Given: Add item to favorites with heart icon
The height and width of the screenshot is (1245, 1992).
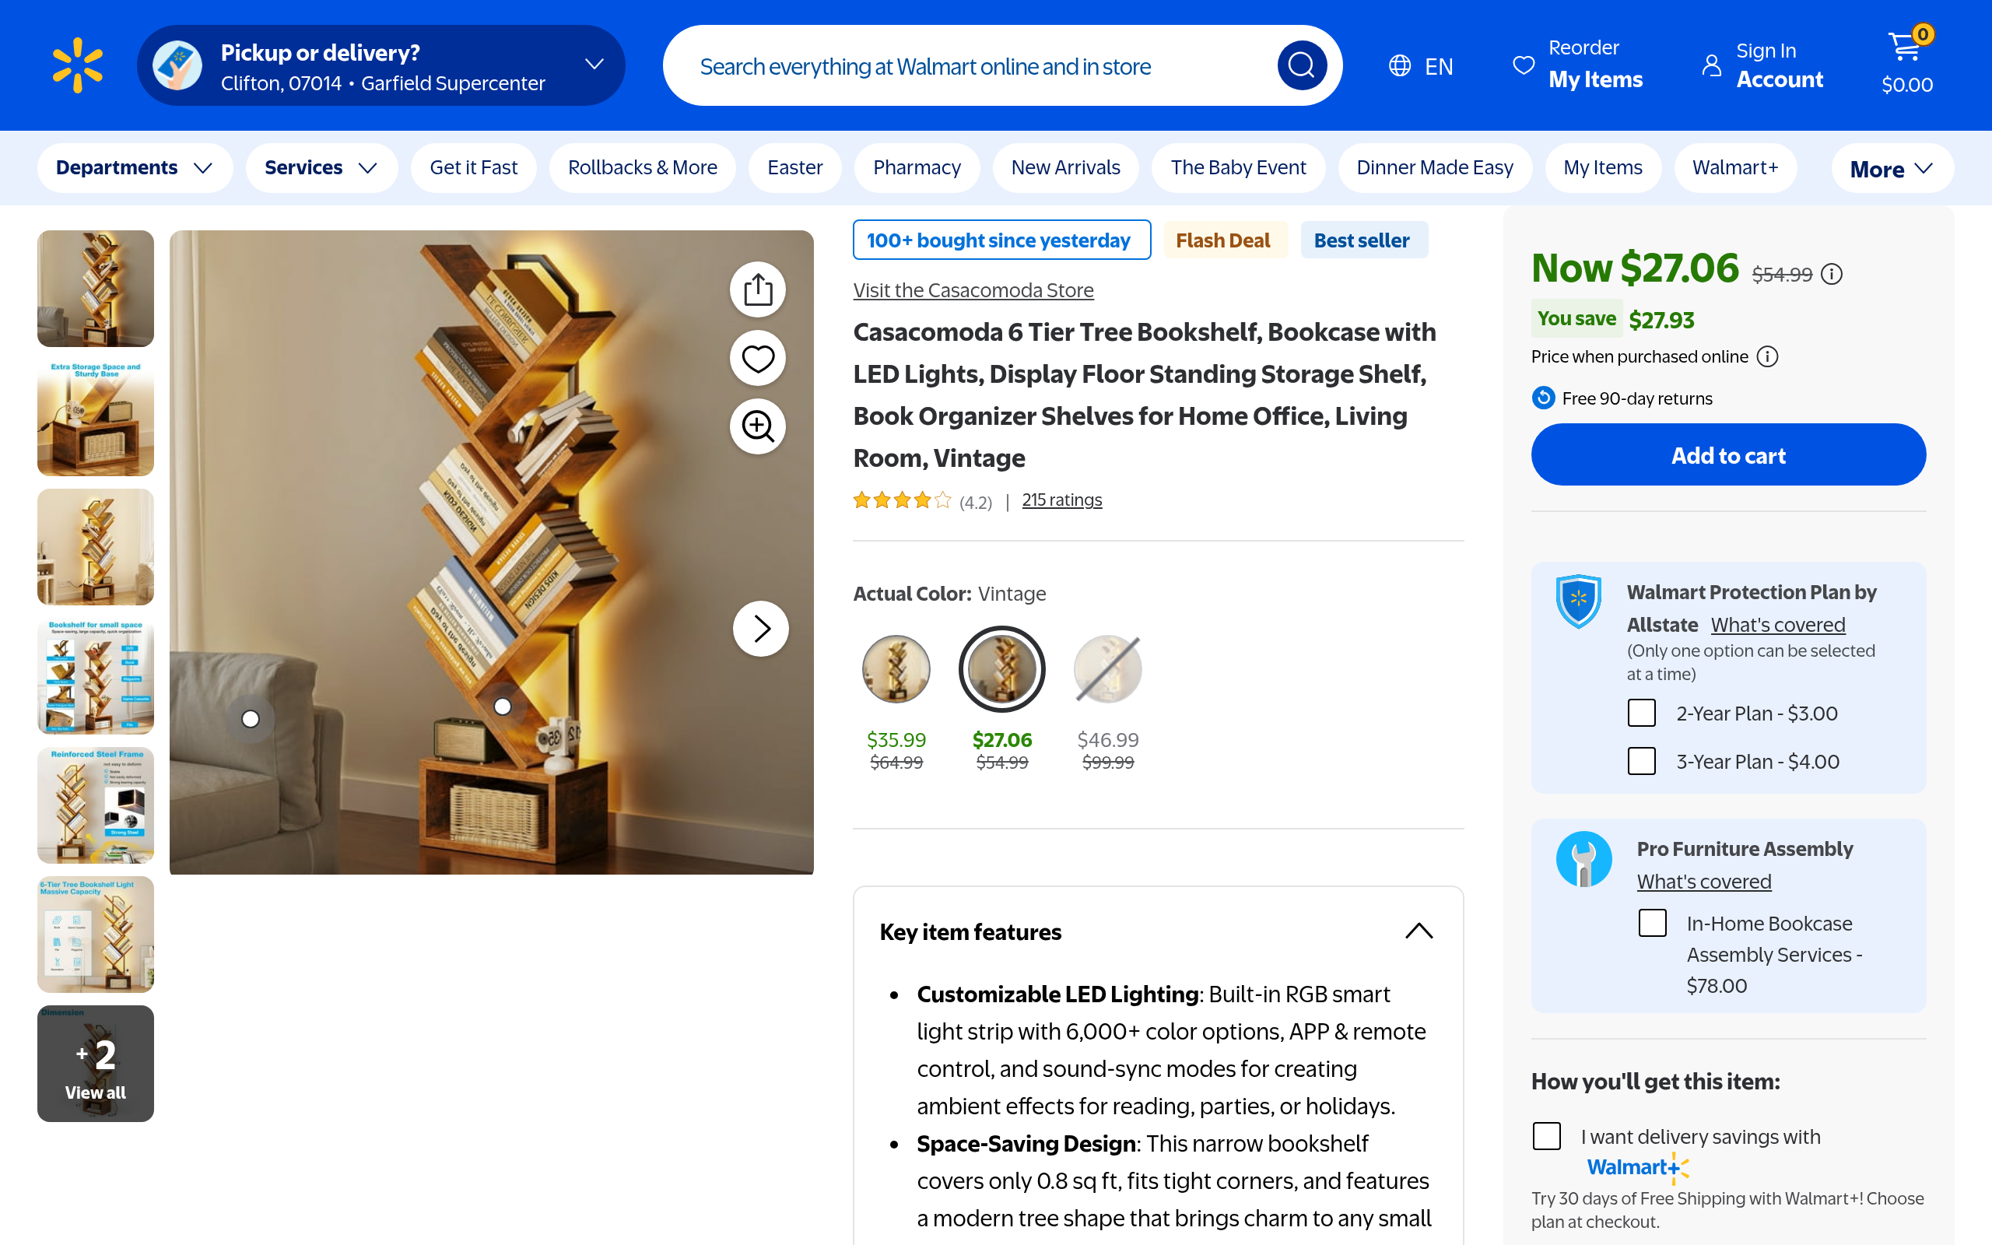Looking at the screenshot, I should tap(757, 358).
